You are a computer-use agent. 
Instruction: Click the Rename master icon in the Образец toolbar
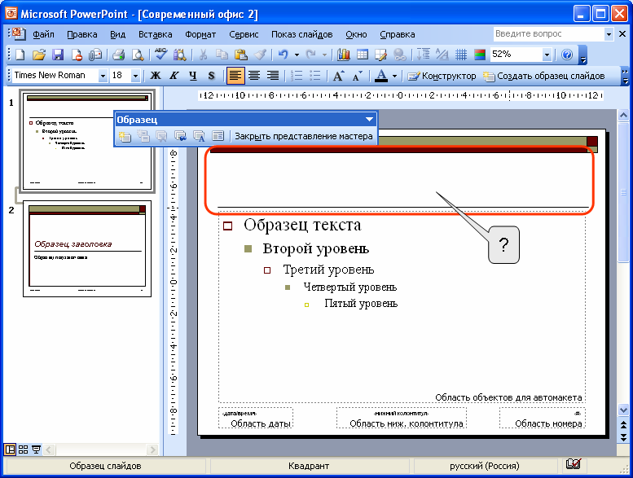(199, 136)
